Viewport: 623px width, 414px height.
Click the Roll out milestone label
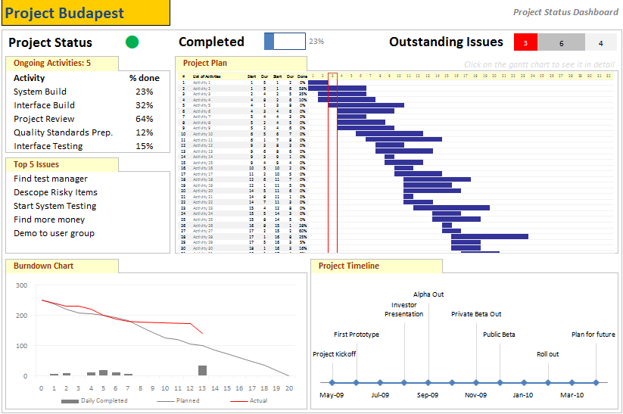pos(547,354)
